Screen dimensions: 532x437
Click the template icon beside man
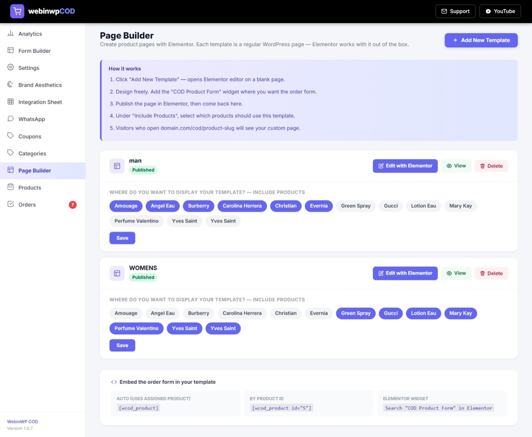pyautogui.click(x=117, y=166)
